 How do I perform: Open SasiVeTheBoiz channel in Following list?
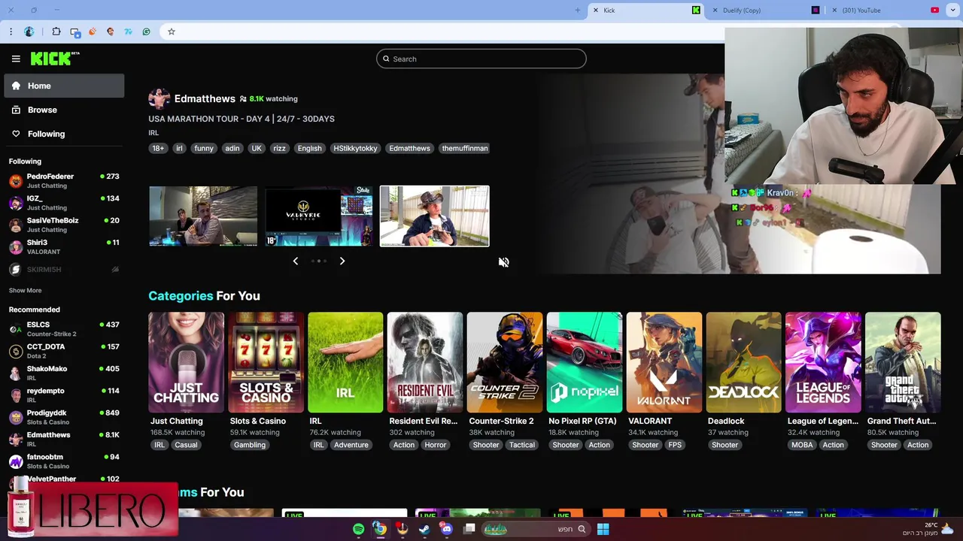pos(64,225)
